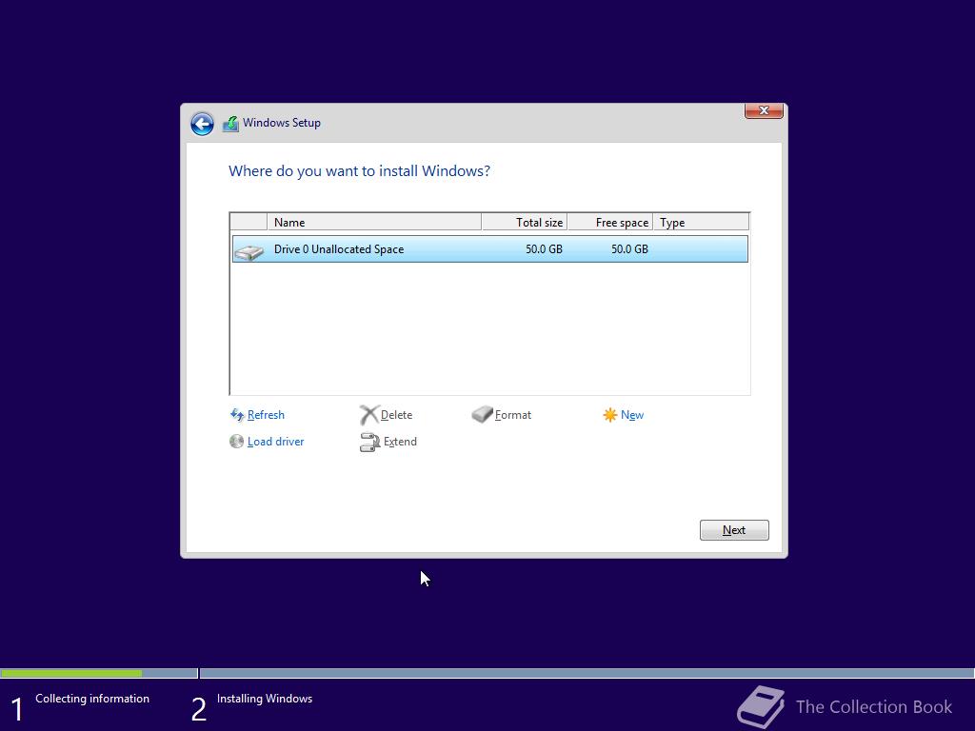Close the Windows Setup dialog
This screenshot has height=731, width=975.
coord(764,110)
